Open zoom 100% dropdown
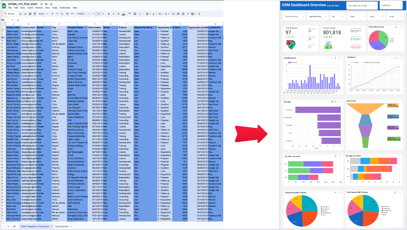The image size is (407, 230). (43, 14)
